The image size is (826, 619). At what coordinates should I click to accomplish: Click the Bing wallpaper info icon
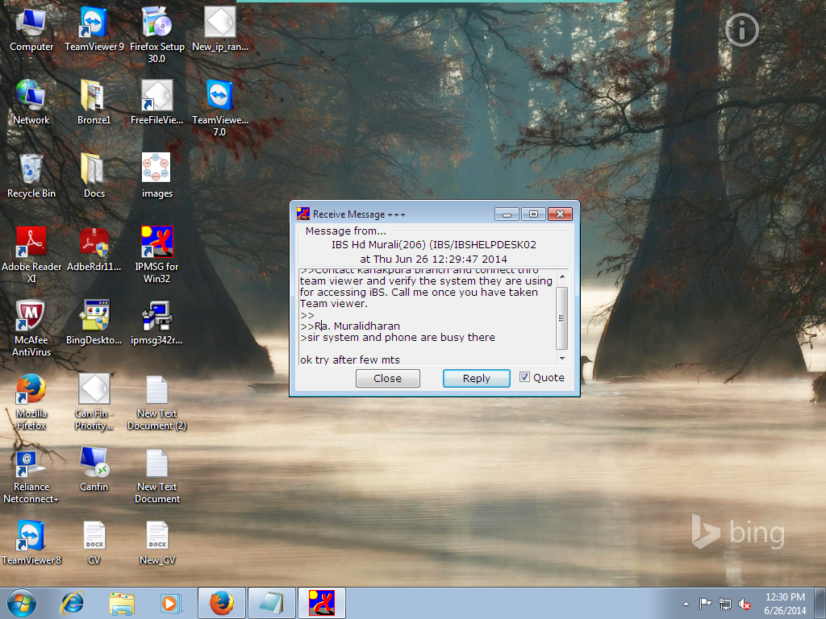click(742, 30)
